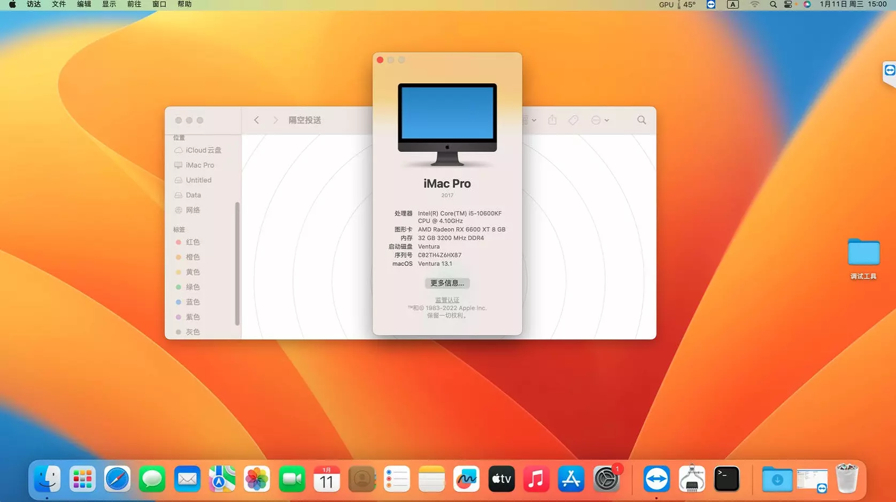Screen dimensions: 896x502
Task: Open TeamViewer from the Dock
Action: pos(657,479)
